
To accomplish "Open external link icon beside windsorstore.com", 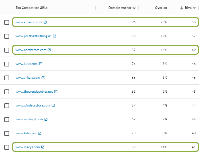I will tap(53, 105).
